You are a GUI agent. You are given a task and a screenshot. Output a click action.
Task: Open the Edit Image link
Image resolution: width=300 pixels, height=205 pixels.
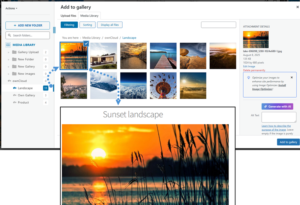(249, 66)
